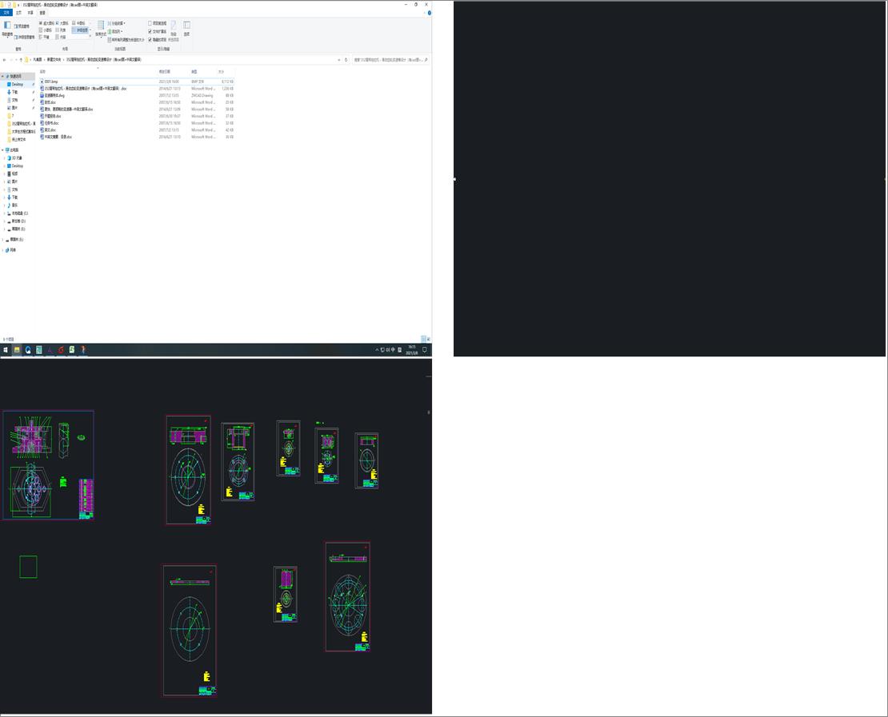
Task: Click the Explorer Back navigation arrow
Action: (4, 59)
